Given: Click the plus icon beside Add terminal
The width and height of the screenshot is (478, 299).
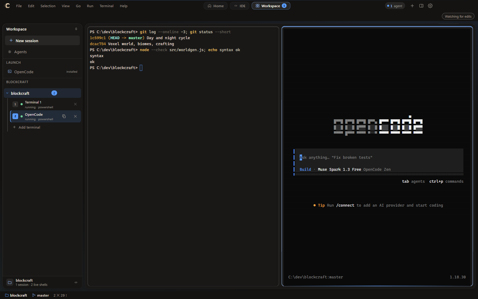Looking at the screenshot, I should (14, 127).
